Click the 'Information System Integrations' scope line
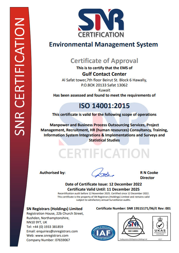 pyautogui.click(x=104, y=135)
